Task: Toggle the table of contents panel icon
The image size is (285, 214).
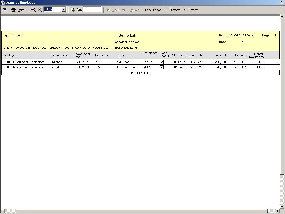Action: coord(4,10)
